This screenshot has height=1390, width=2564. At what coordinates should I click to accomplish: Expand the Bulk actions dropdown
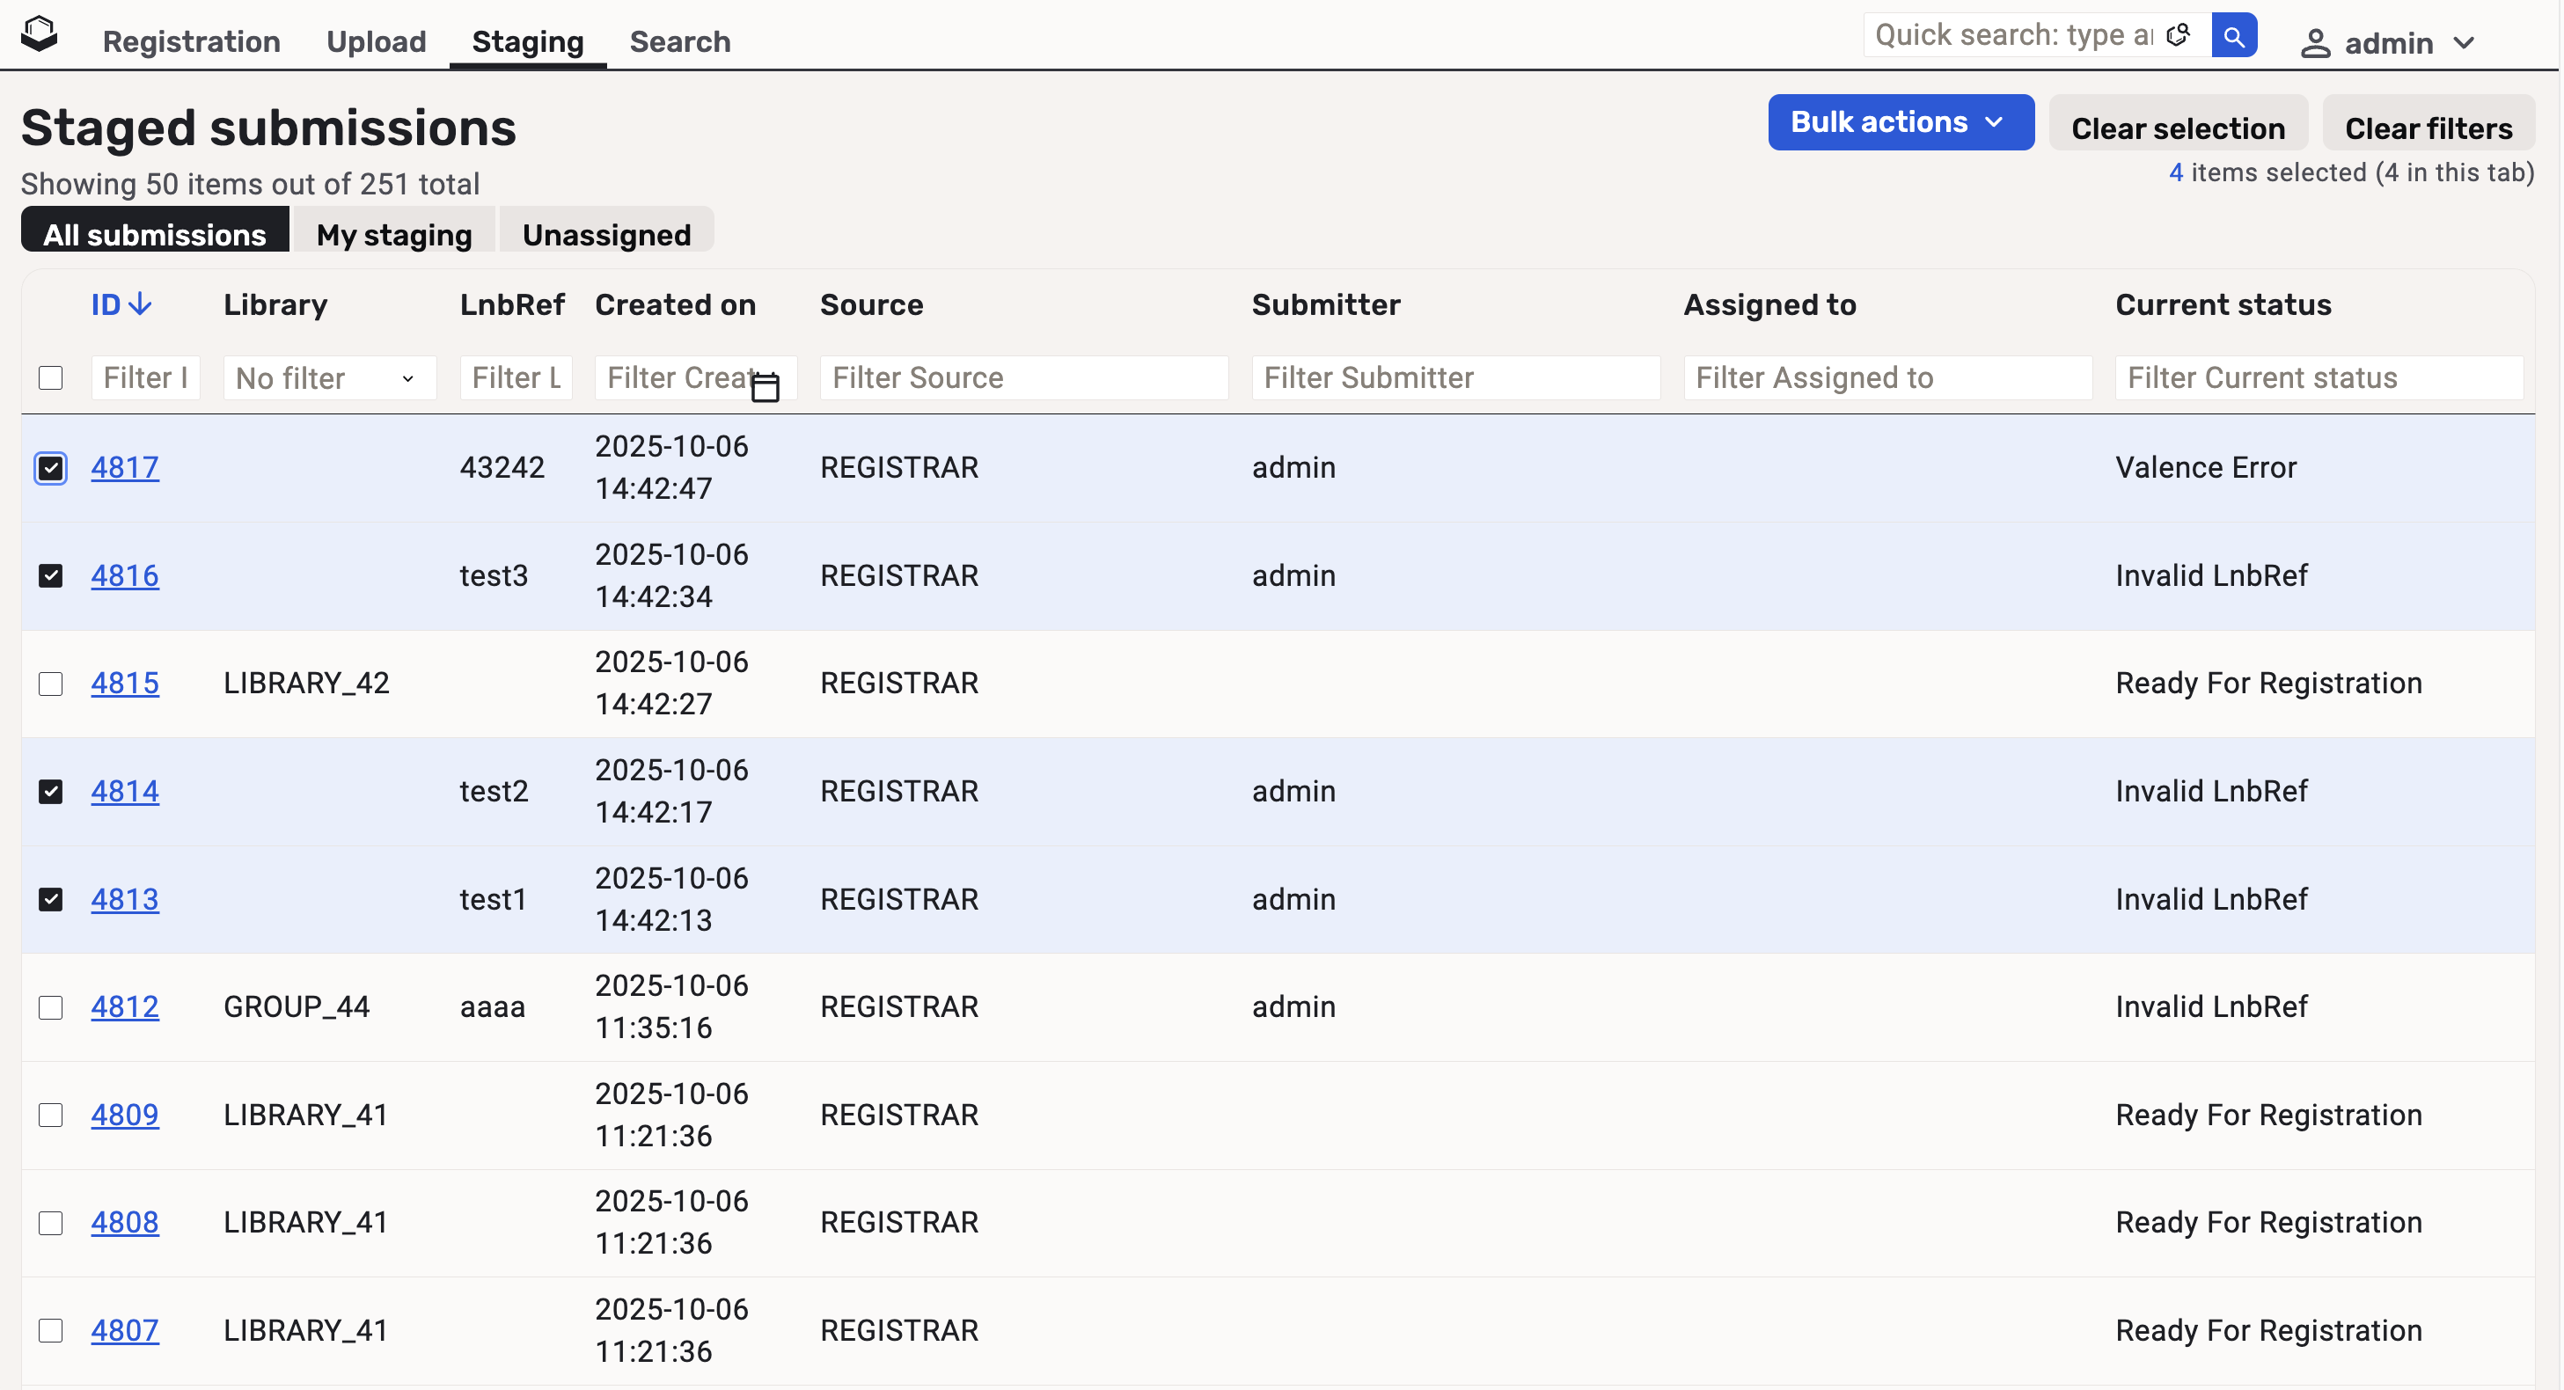point(1899,122)
